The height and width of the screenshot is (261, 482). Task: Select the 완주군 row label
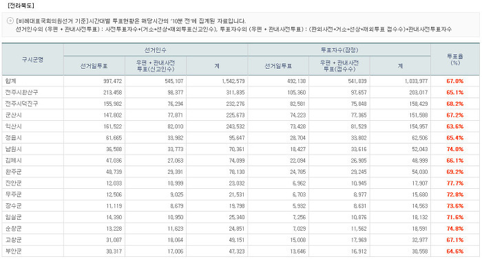click(x=14, y=172)
